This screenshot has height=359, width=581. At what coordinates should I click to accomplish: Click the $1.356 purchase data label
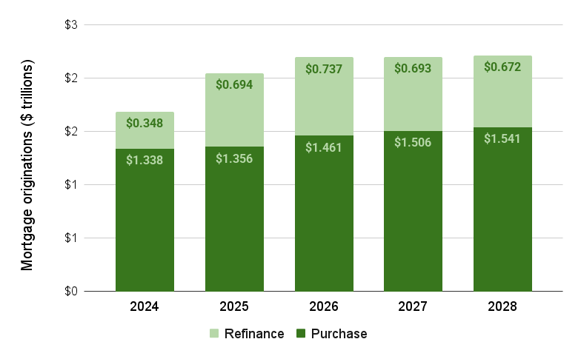point(234,158)
